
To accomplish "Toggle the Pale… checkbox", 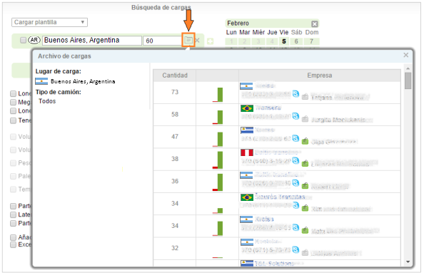I will point(14,176).
